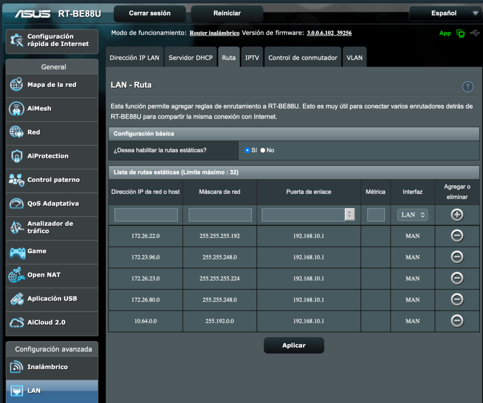The image size is (483, 403).
Task: Open Control paterno family icon
Action: [17, 180]
